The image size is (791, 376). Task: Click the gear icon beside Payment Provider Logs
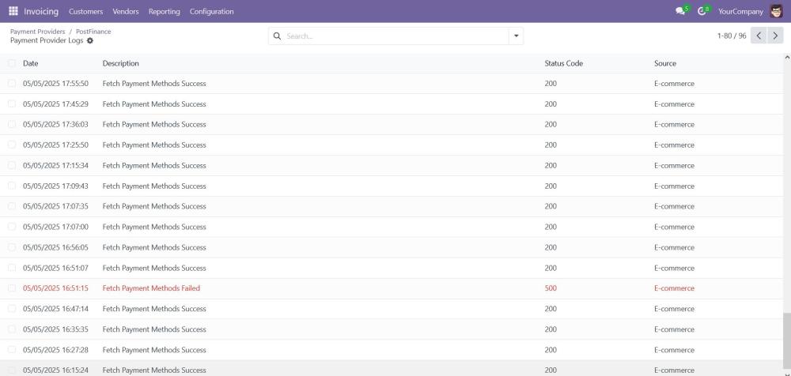(89, 40)
